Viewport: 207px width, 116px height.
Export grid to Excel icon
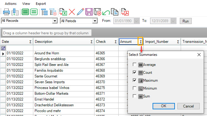click(63, 12)
